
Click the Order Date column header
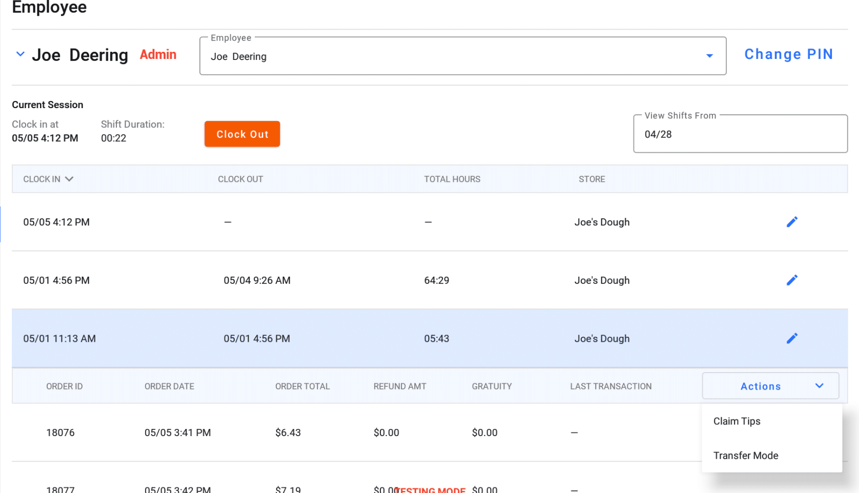[169, 386]
